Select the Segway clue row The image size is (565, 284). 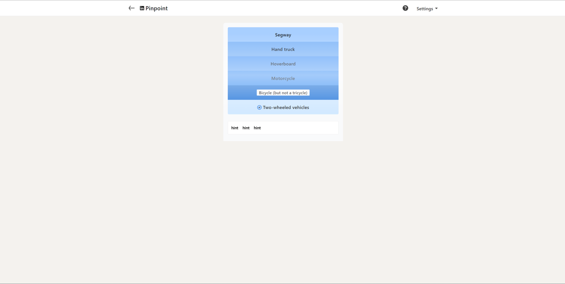283,35
